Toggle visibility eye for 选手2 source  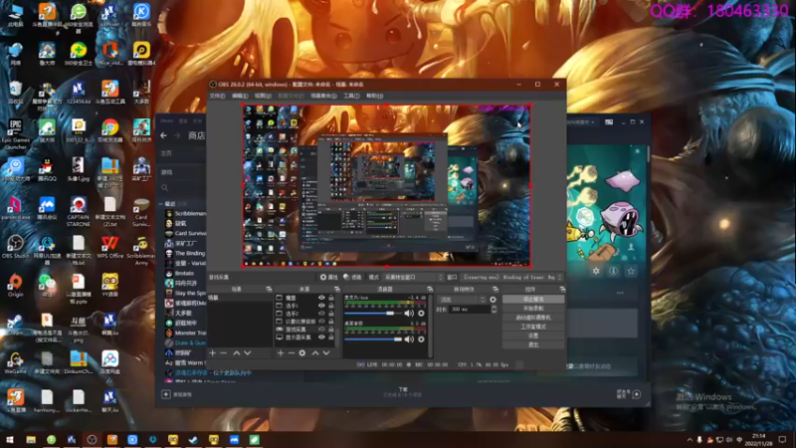point(321,314)
